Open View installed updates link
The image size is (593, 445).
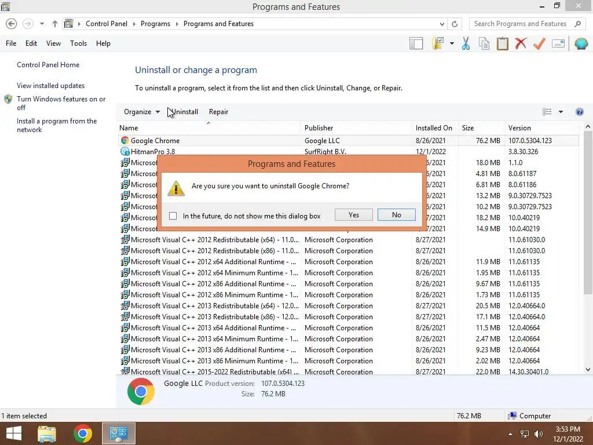pos(51,86)
